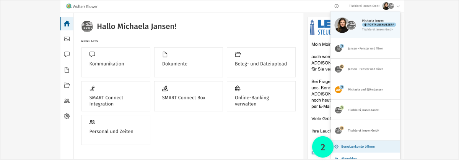Open the settings gear in sidebar
Image resolution: width=459 pixels, height=161 pixels.
67,116
